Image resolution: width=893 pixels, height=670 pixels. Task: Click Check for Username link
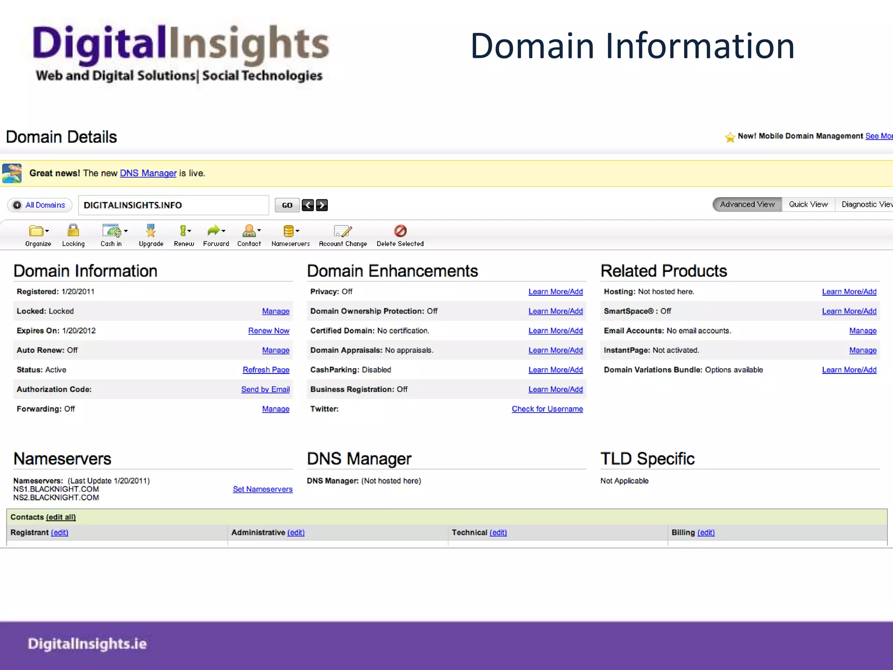[x=547, y=409]
